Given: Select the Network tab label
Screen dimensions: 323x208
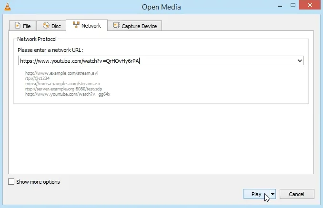Looking at the screenshot, I should tap(91, 26).
